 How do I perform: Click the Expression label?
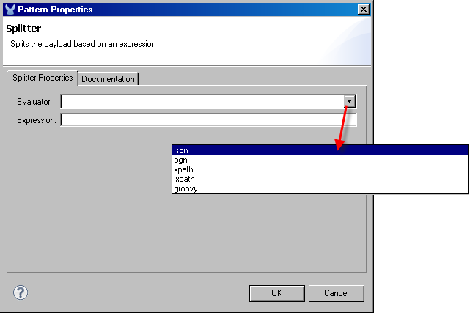[x=37, y=120]
